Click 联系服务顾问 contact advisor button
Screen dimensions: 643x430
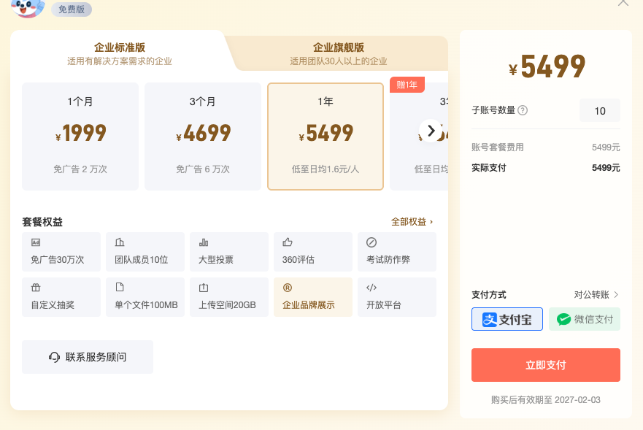click(88, 357)
